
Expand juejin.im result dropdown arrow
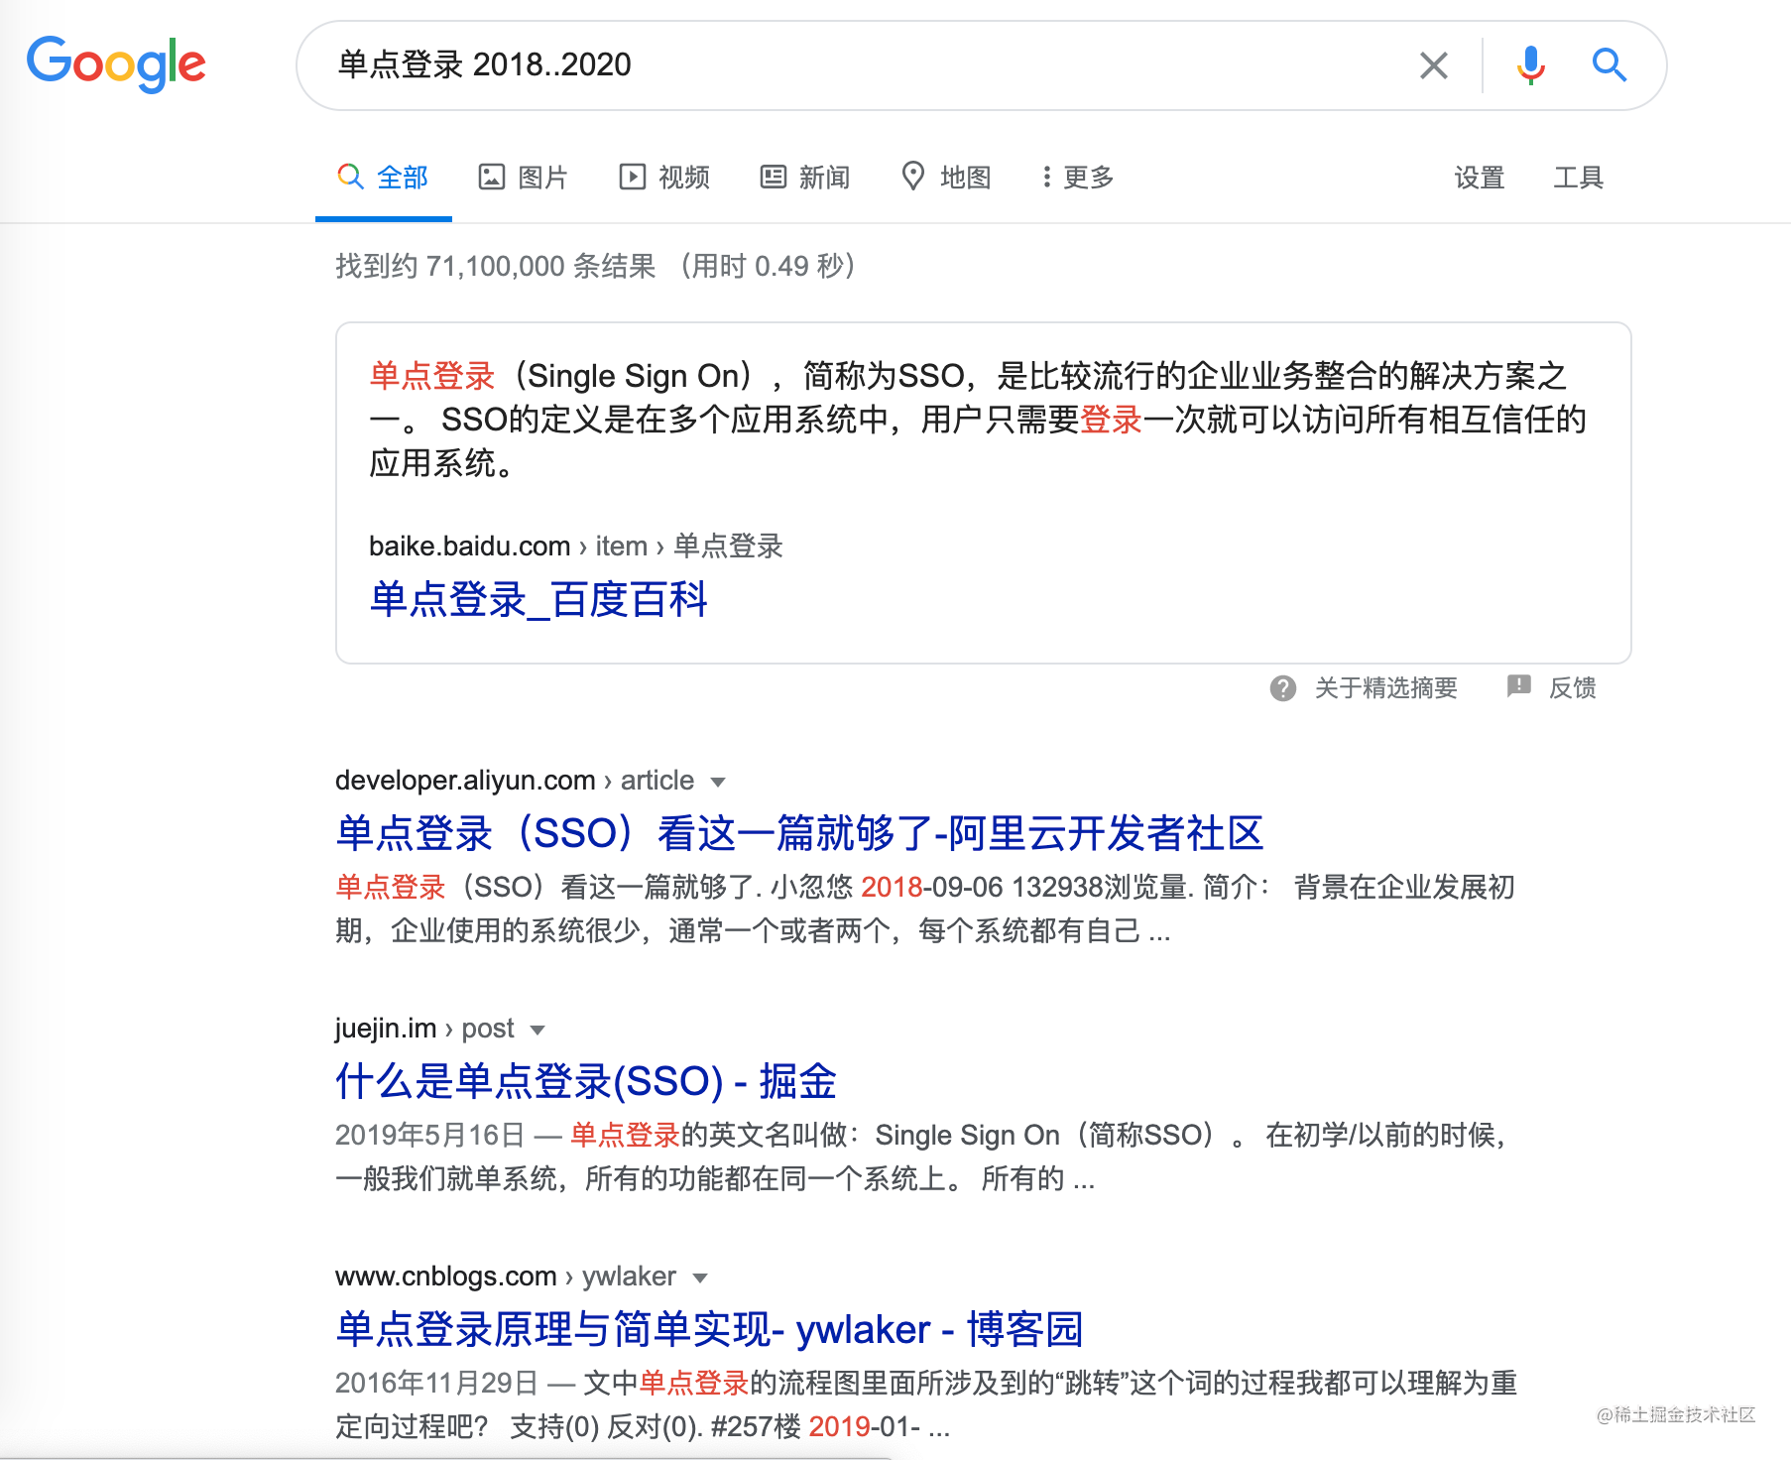pyautogui.click(x=537, y=1030)
